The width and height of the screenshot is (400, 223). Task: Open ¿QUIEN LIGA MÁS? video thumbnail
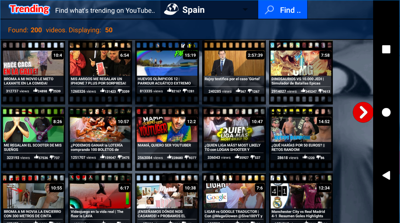(234, 129)
